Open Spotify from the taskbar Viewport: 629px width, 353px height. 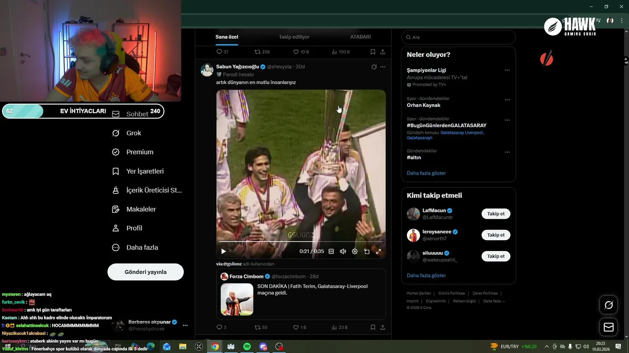247,347
